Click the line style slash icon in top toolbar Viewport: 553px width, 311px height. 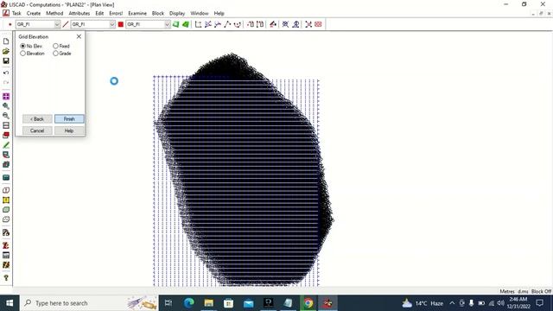point(66,24)
